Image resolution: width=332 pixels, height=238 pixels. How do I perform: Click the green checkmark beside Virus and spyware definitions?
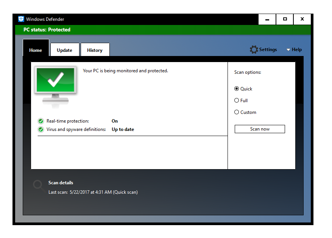pos(41,129)
